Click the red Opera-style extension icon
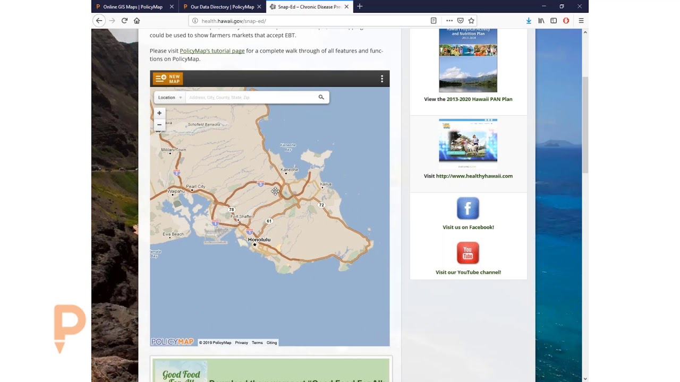This screenshot has width=680, height=382. click(x=566, y=21)
